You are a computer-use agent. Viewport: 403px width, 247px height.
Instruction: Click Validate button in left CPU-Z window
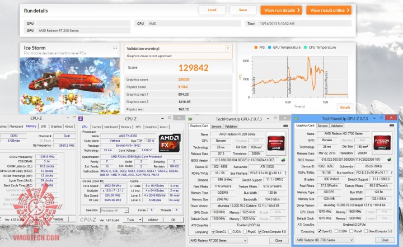[58, 219]
